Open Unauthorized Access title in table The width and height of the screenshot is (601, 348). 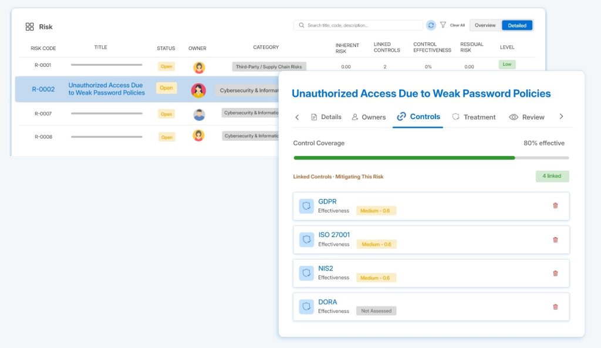click(107, 89)
